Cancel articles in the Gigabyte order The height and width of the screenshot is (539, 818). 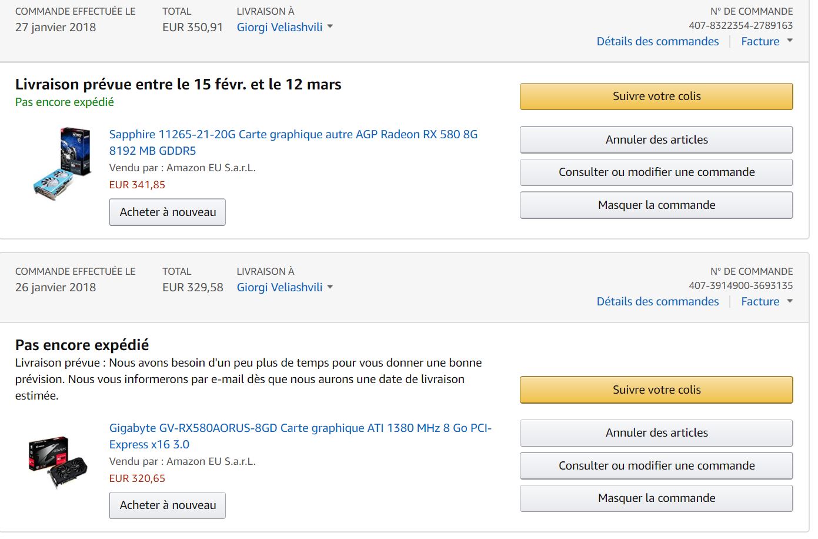coord(656,433)
